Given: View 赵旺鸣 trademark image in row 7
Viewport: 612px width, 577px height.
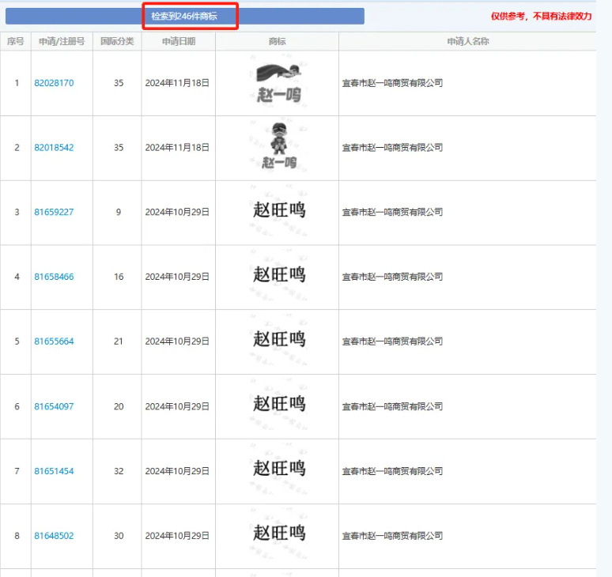Looking at the screenshot, I should [x=278, y=469].
